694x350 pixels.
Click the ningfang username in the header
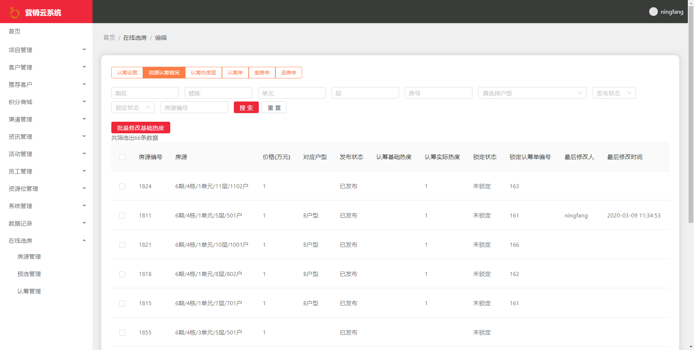pyautogui.click(x=672, y=12)
